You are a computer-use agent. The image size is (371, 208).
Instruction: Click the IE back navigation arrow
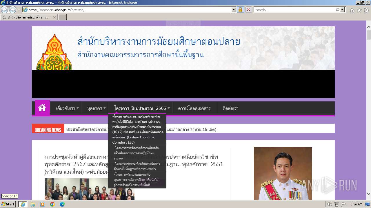coord(4,10)
